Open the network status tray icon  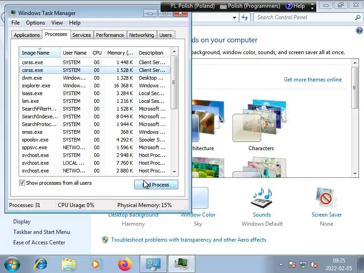[x=303, y=264]
